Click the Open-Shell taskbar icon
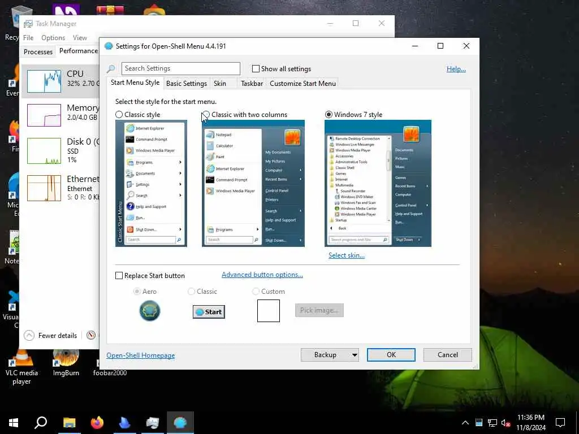This screenshot has height=434, width=579. pyautogui.click(x=180, y=423)
